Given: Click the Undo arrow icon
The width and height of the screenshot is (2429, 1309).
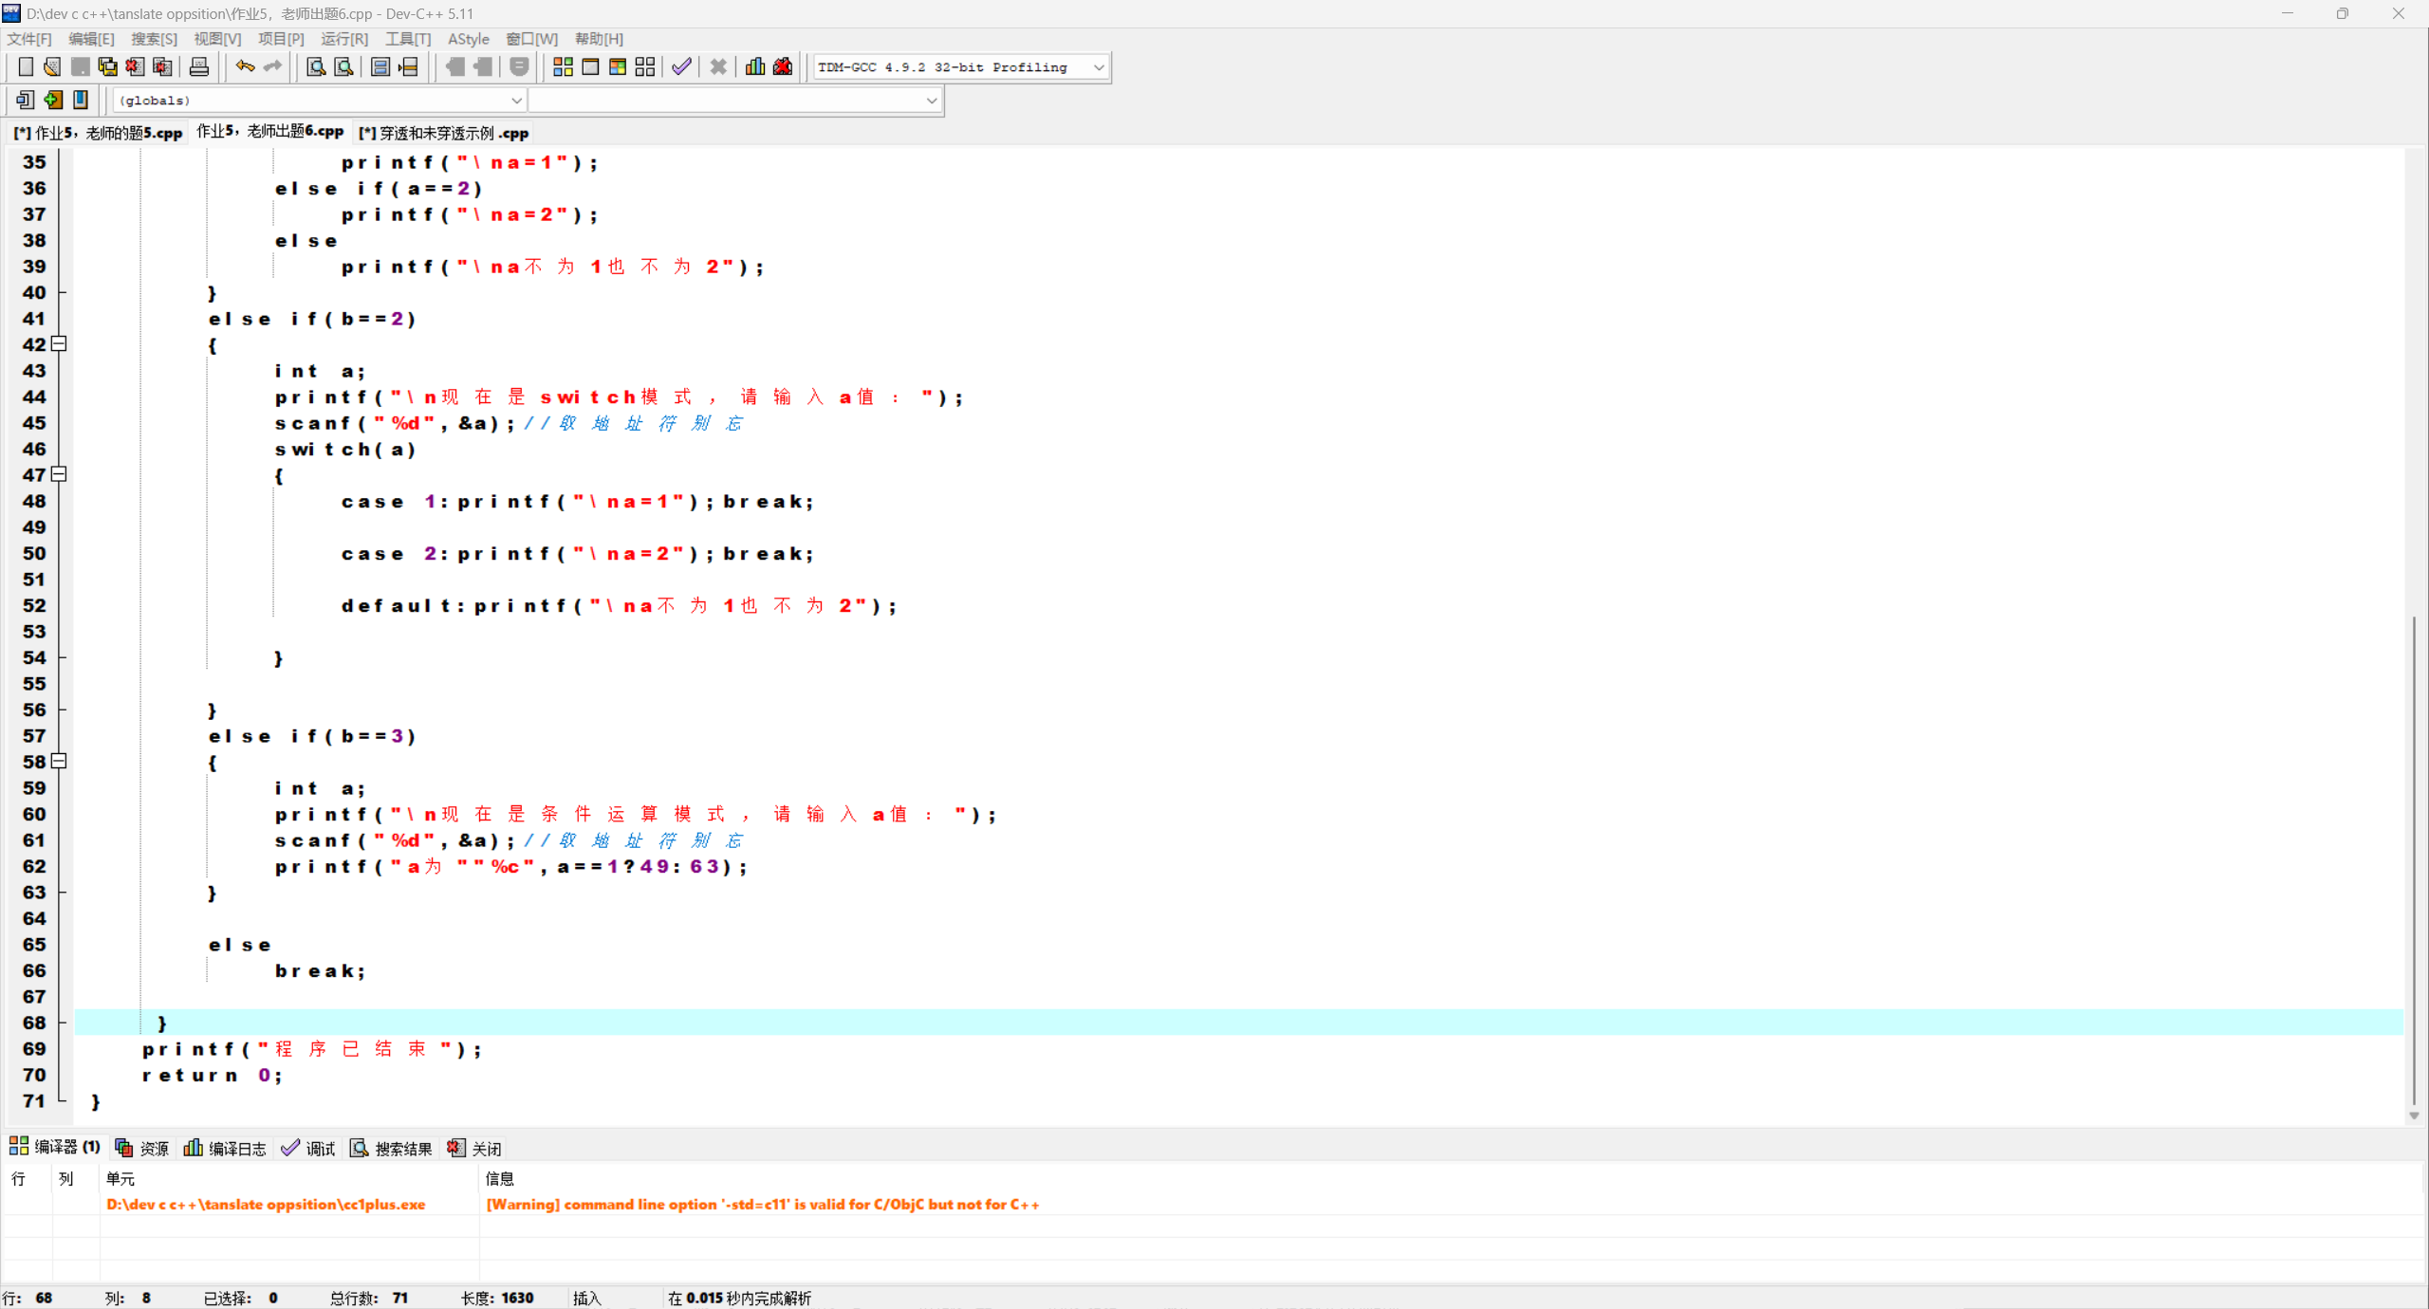Looking at the screenshot, I should point(245,66).
